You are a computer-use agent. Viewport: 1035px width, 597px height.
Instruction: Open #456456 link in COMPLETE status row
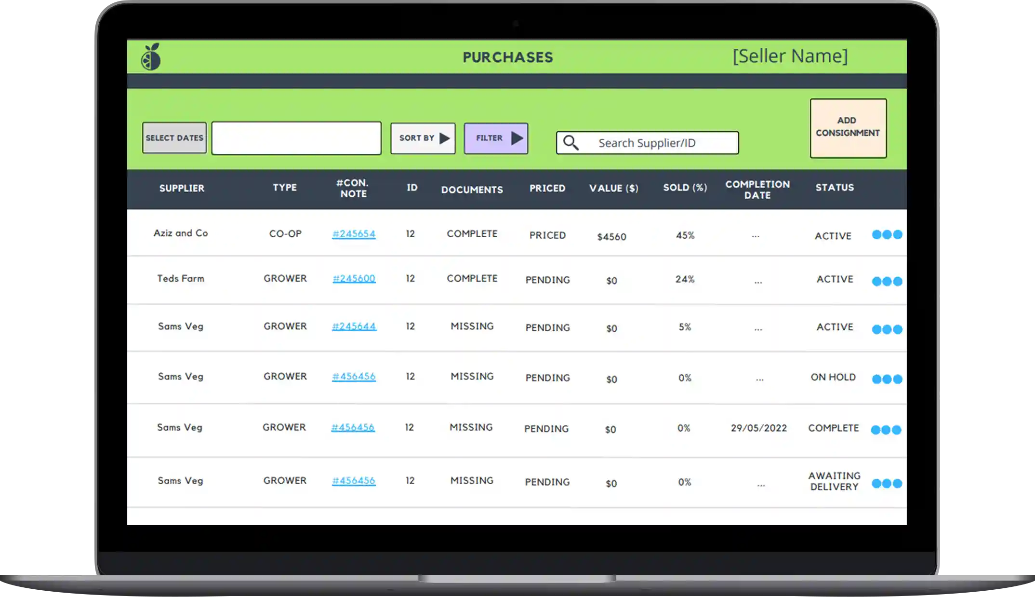353,427
